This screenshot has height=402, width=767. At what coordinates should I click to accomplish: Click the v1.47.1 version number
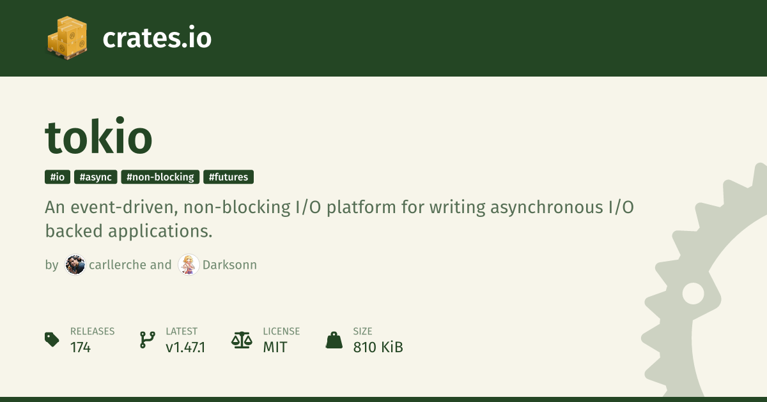185,347
